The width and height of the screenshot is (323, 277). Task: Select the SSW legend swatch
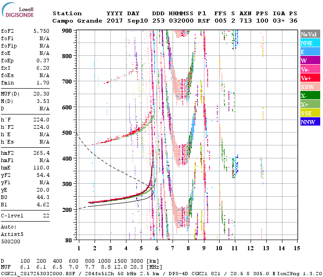click(x=310, y=87)
